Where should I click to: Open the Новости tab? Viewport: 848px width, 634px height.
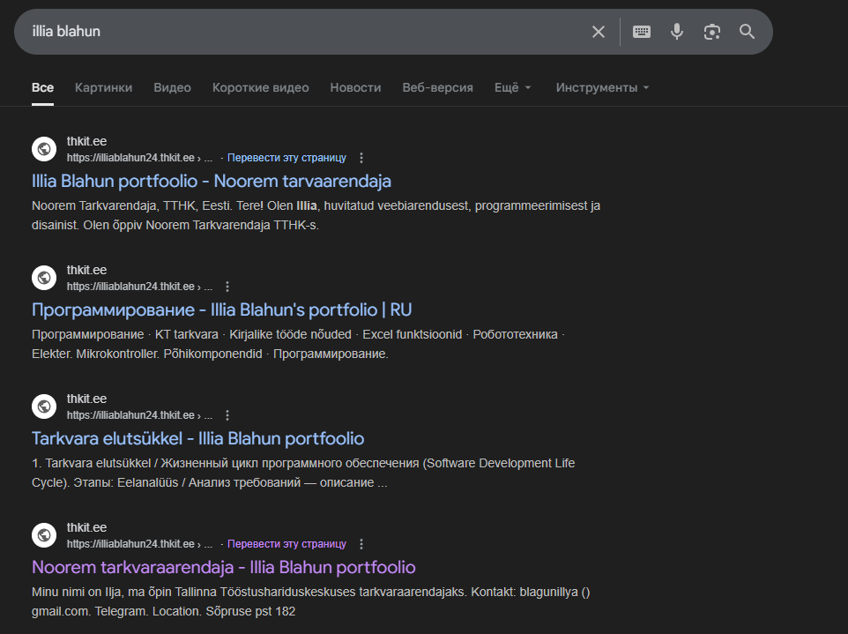pos(355,87)
